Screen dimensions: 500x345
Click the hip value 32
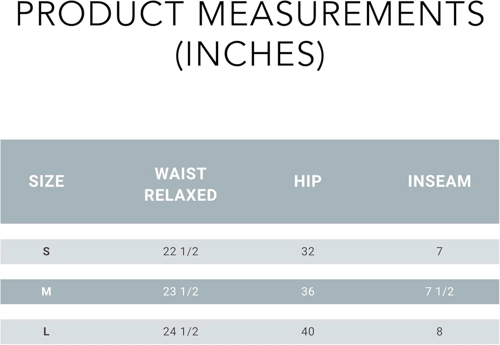(308, 251)
